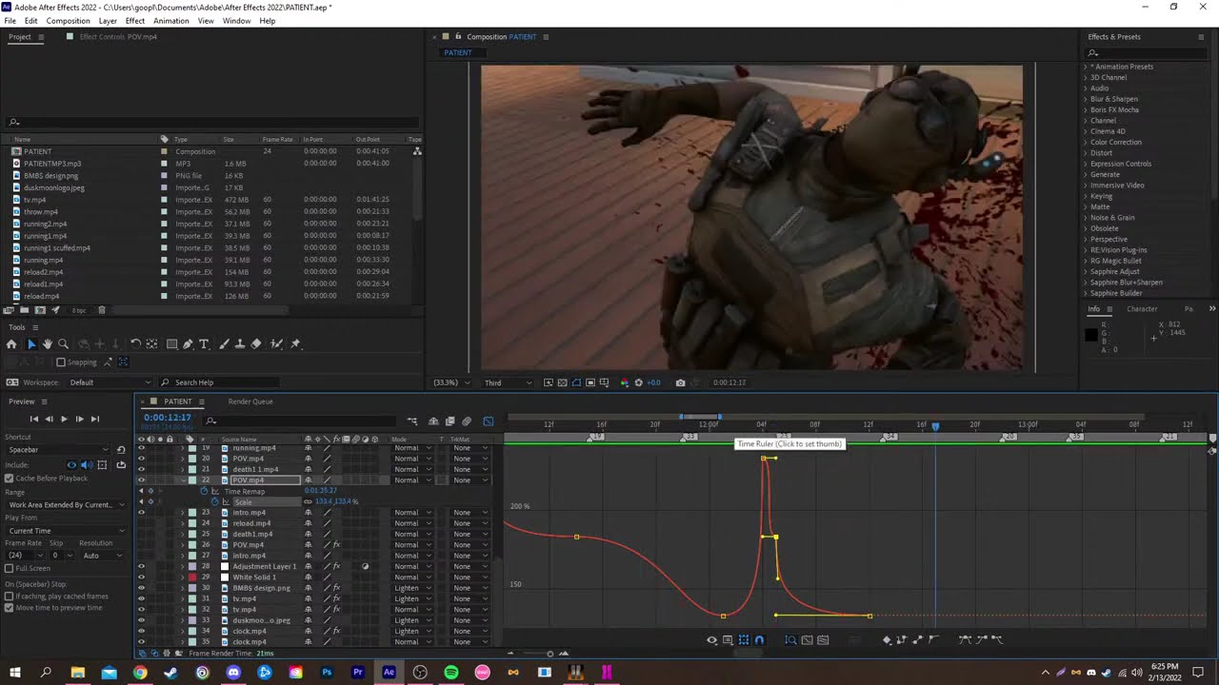The image size is (1219, 685).
Task: Click the current timecode 0:00:12:17
Action: pyautogui.click(x=168, y=418)
